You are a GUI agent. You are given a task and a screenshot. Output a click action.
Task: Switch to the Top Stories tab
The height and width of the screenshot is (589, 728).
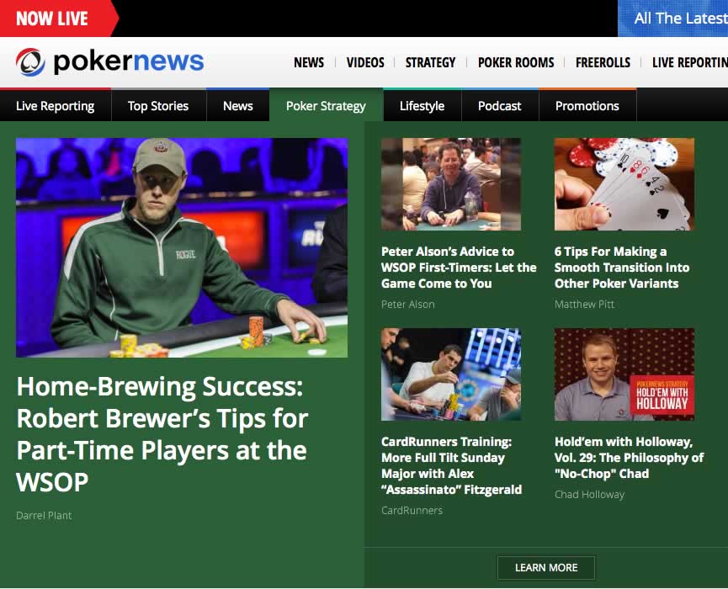(158, 105)
